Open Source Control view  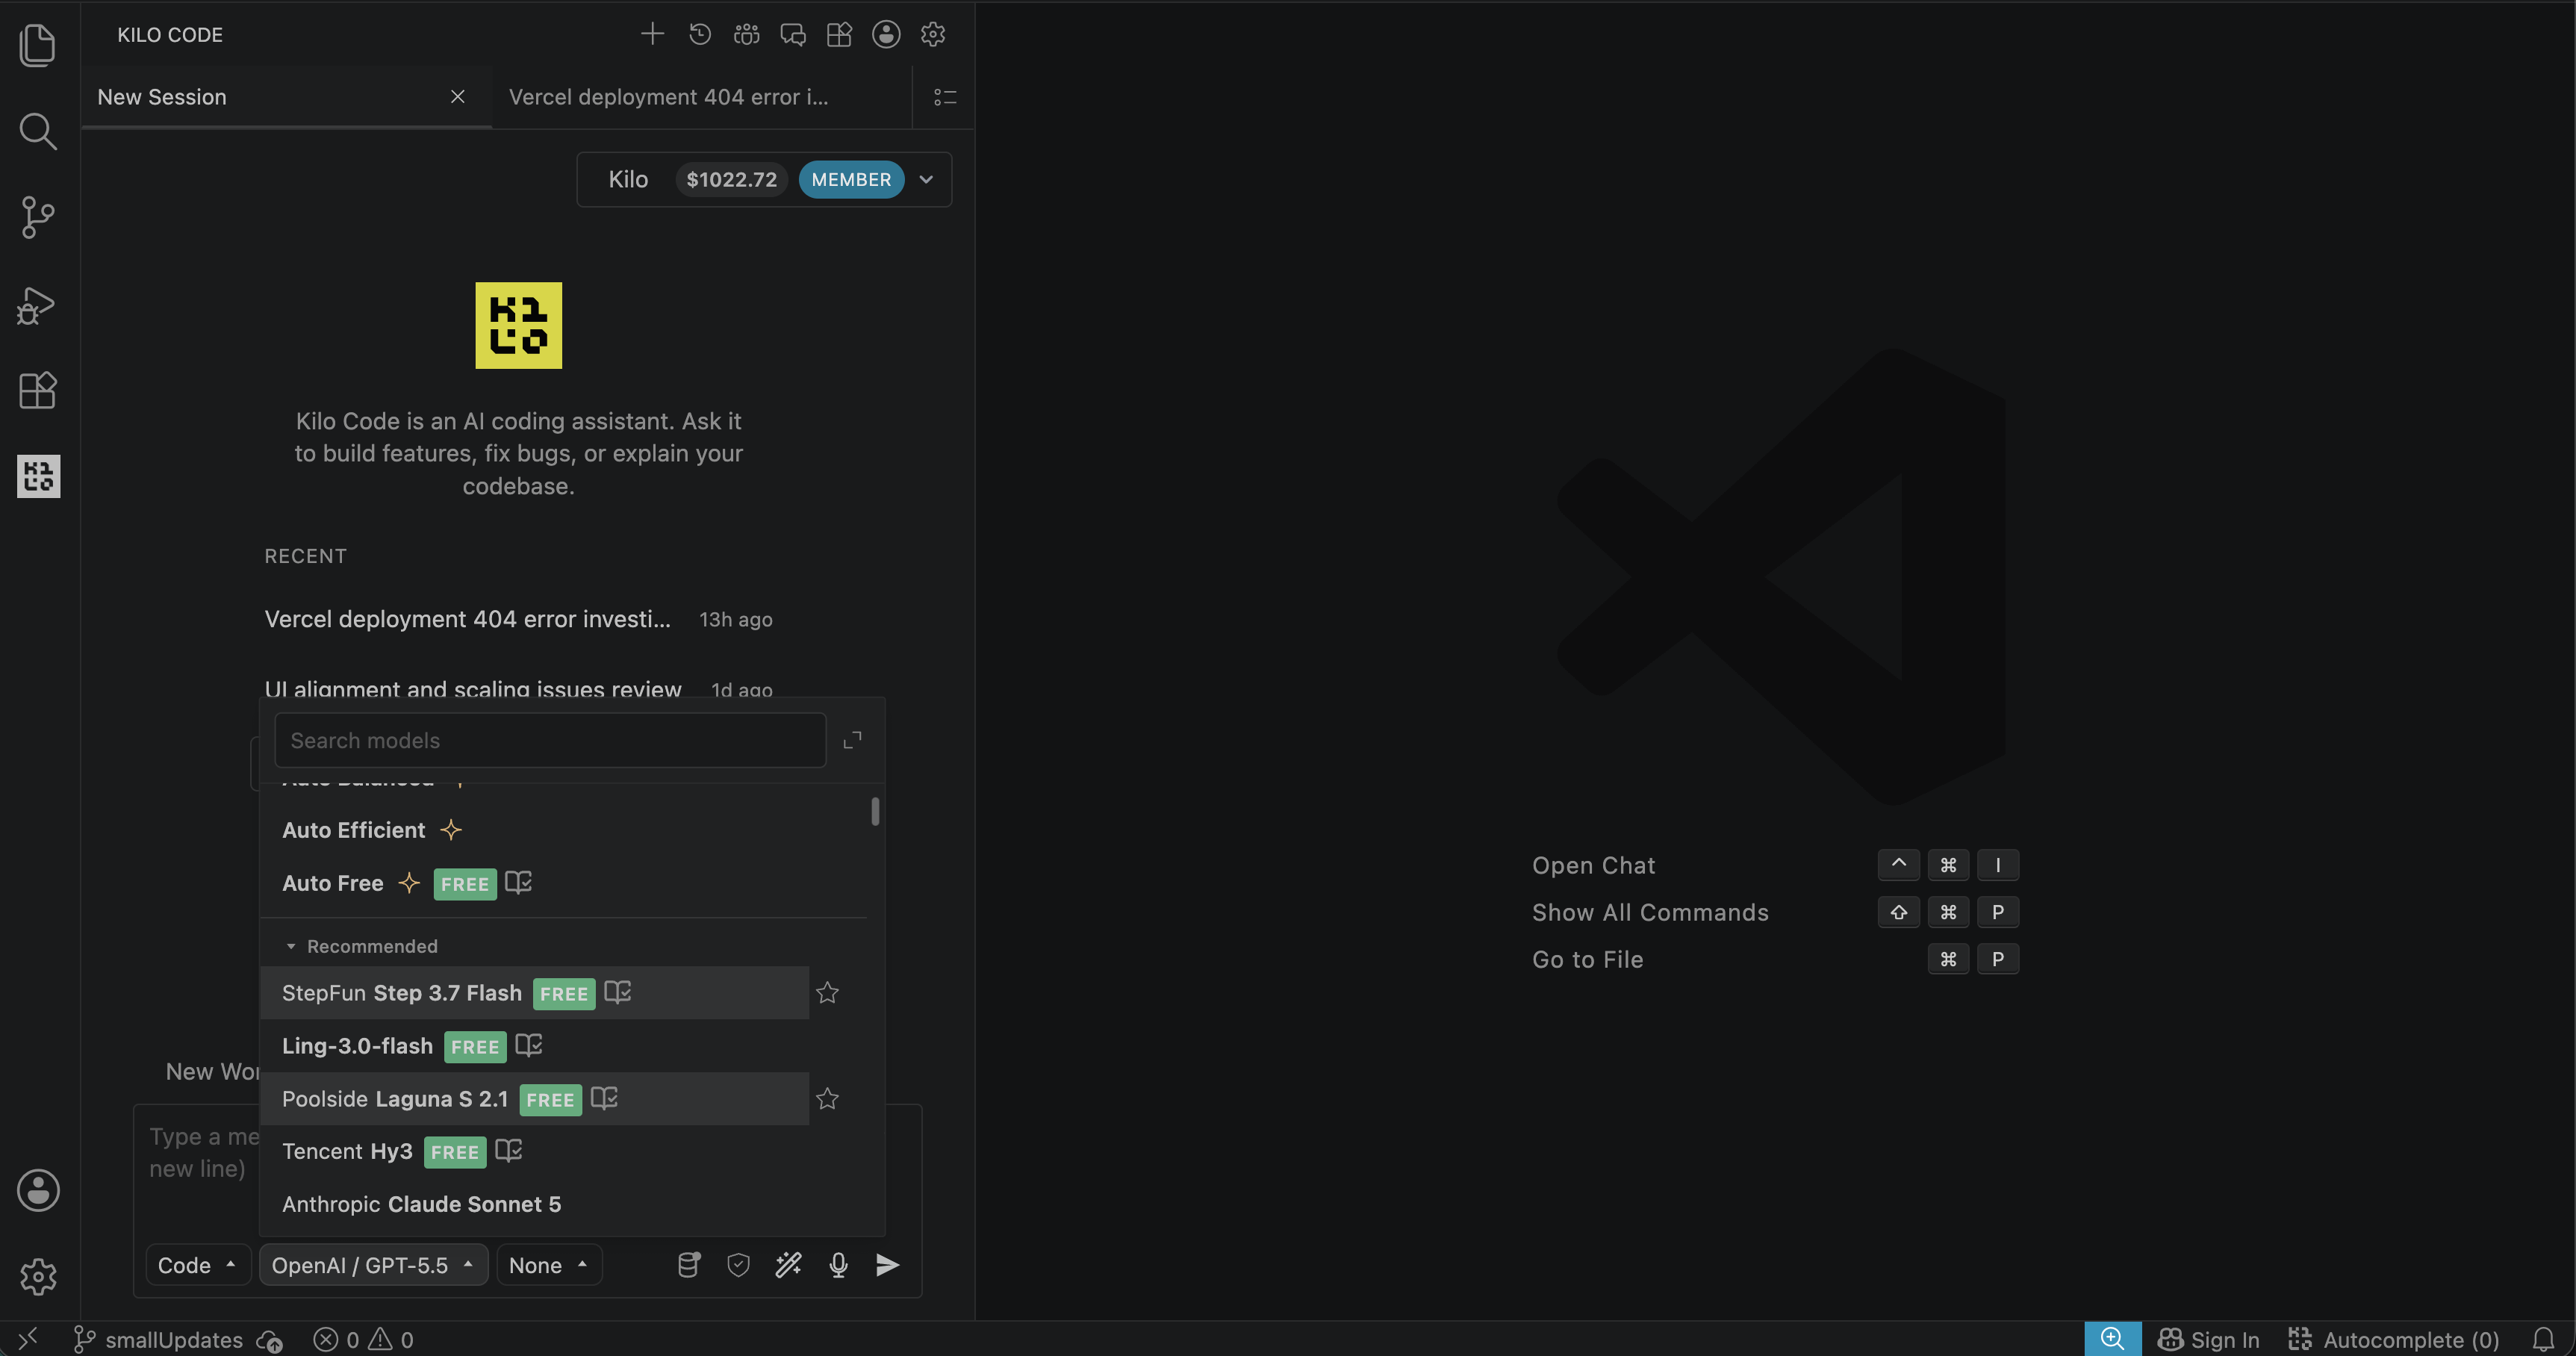coord(38,217)
